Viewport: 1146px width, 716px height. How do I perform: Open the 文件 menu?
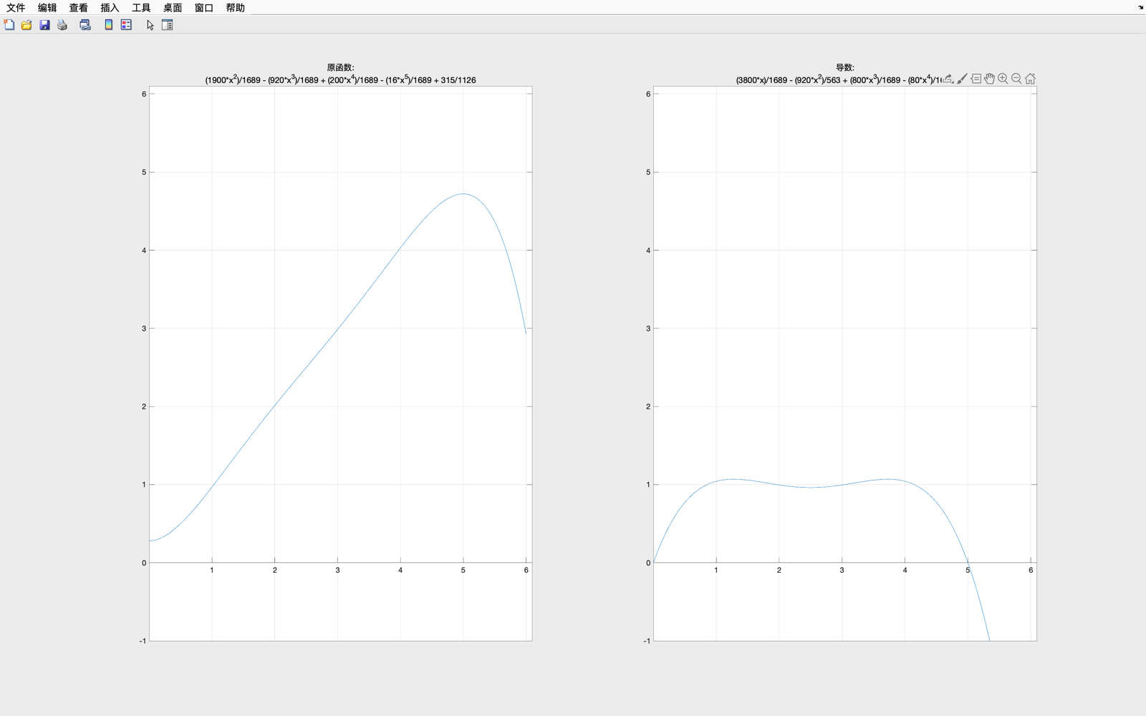[x=16, y=8]
